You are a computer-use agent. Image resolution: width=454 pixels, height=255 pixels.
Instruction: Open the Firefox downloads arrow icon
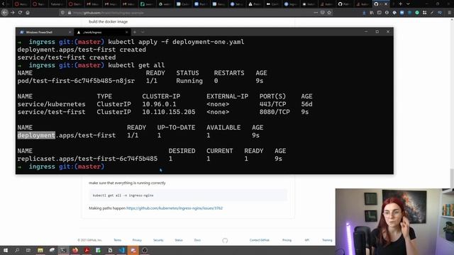coord(364,13)
